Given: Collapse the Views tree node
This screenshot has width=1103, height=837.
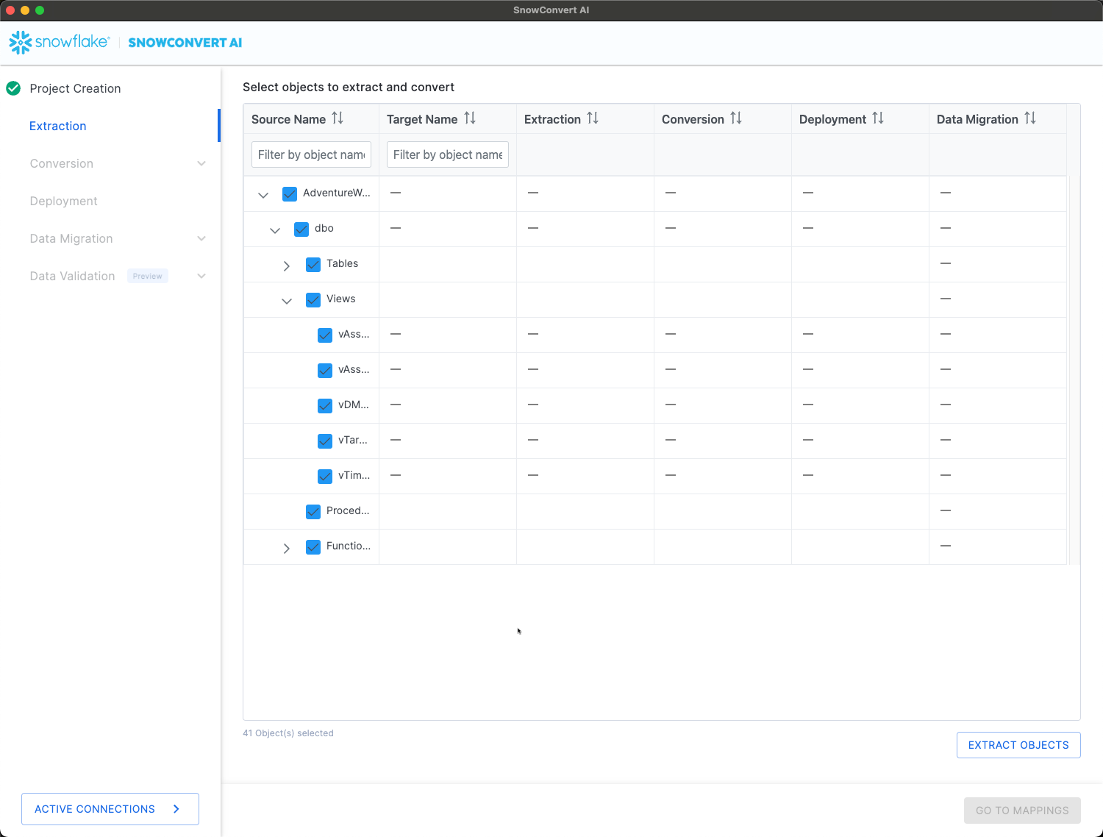Looking at the screenshot, I should coord(287,301).
